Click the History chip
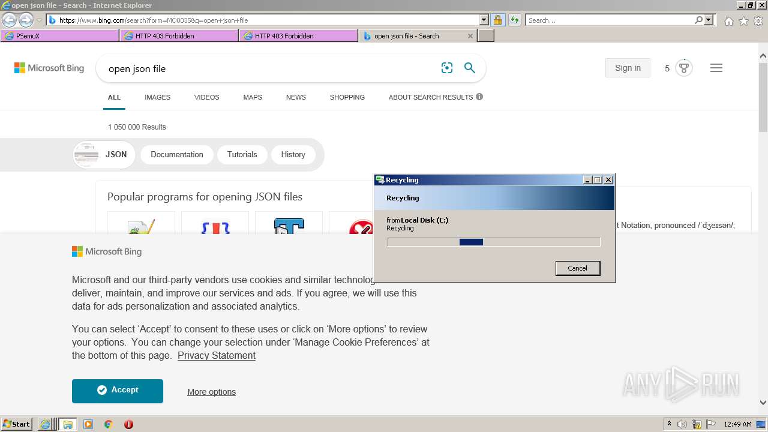This screenshot has height=432, width=768. coord(293,154)
